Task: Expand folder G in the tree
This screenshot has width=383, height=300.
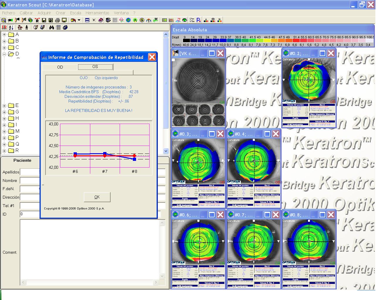Action: [x=4, y=112]
